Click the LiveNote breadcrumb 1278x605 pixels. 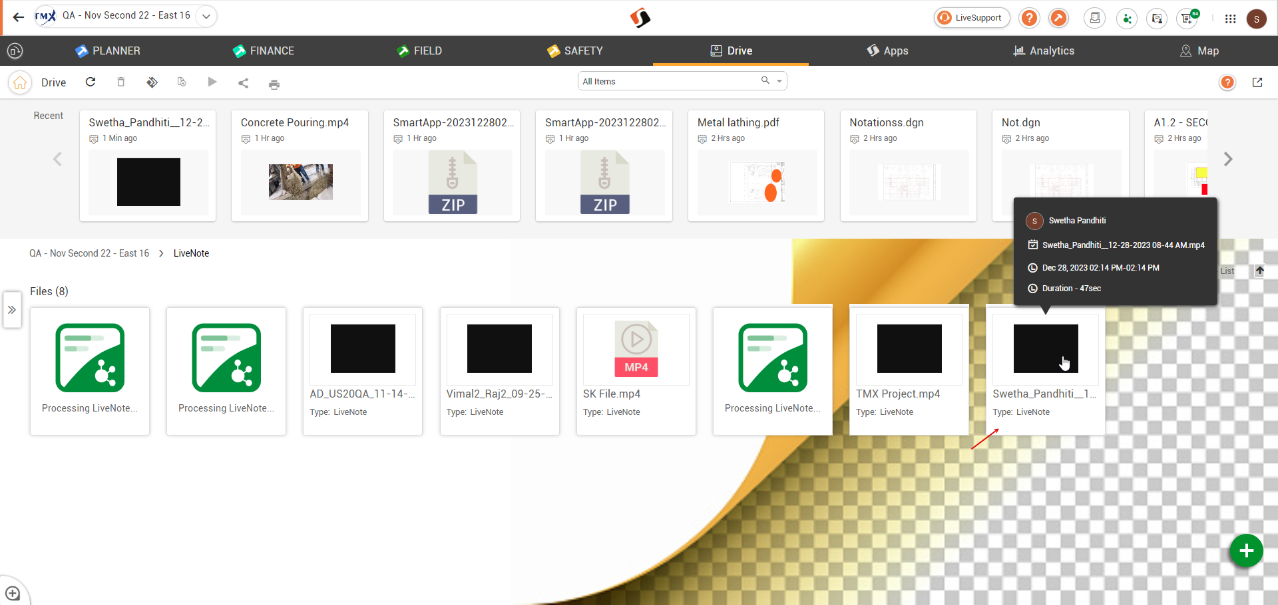coord(191,253)
